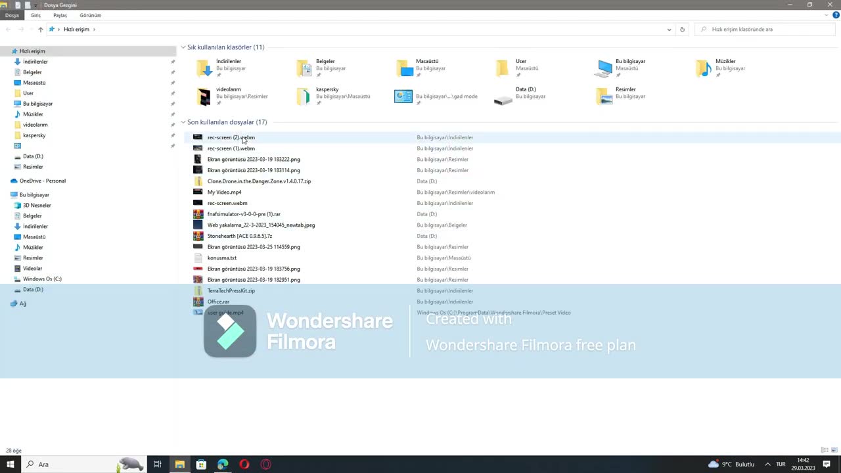The width and height of the screenshot is (841, 473).
Task: Select OneDrive - Personal in the sidebar
Action: click(42, 181)
